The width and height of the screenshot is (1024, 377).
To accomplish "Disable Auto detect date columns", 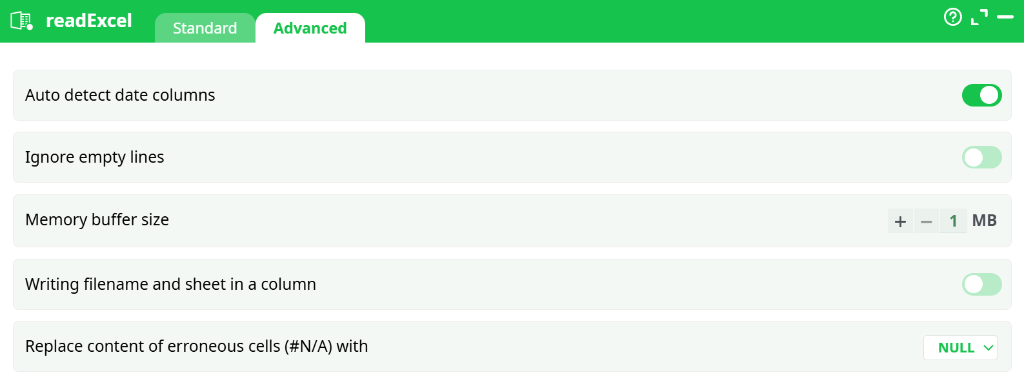I will point(981,95).
